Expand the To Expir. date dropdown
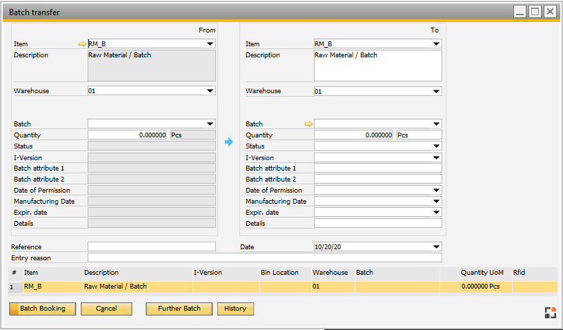This screenshot has height=330, width=563. (x=436, y=213)
